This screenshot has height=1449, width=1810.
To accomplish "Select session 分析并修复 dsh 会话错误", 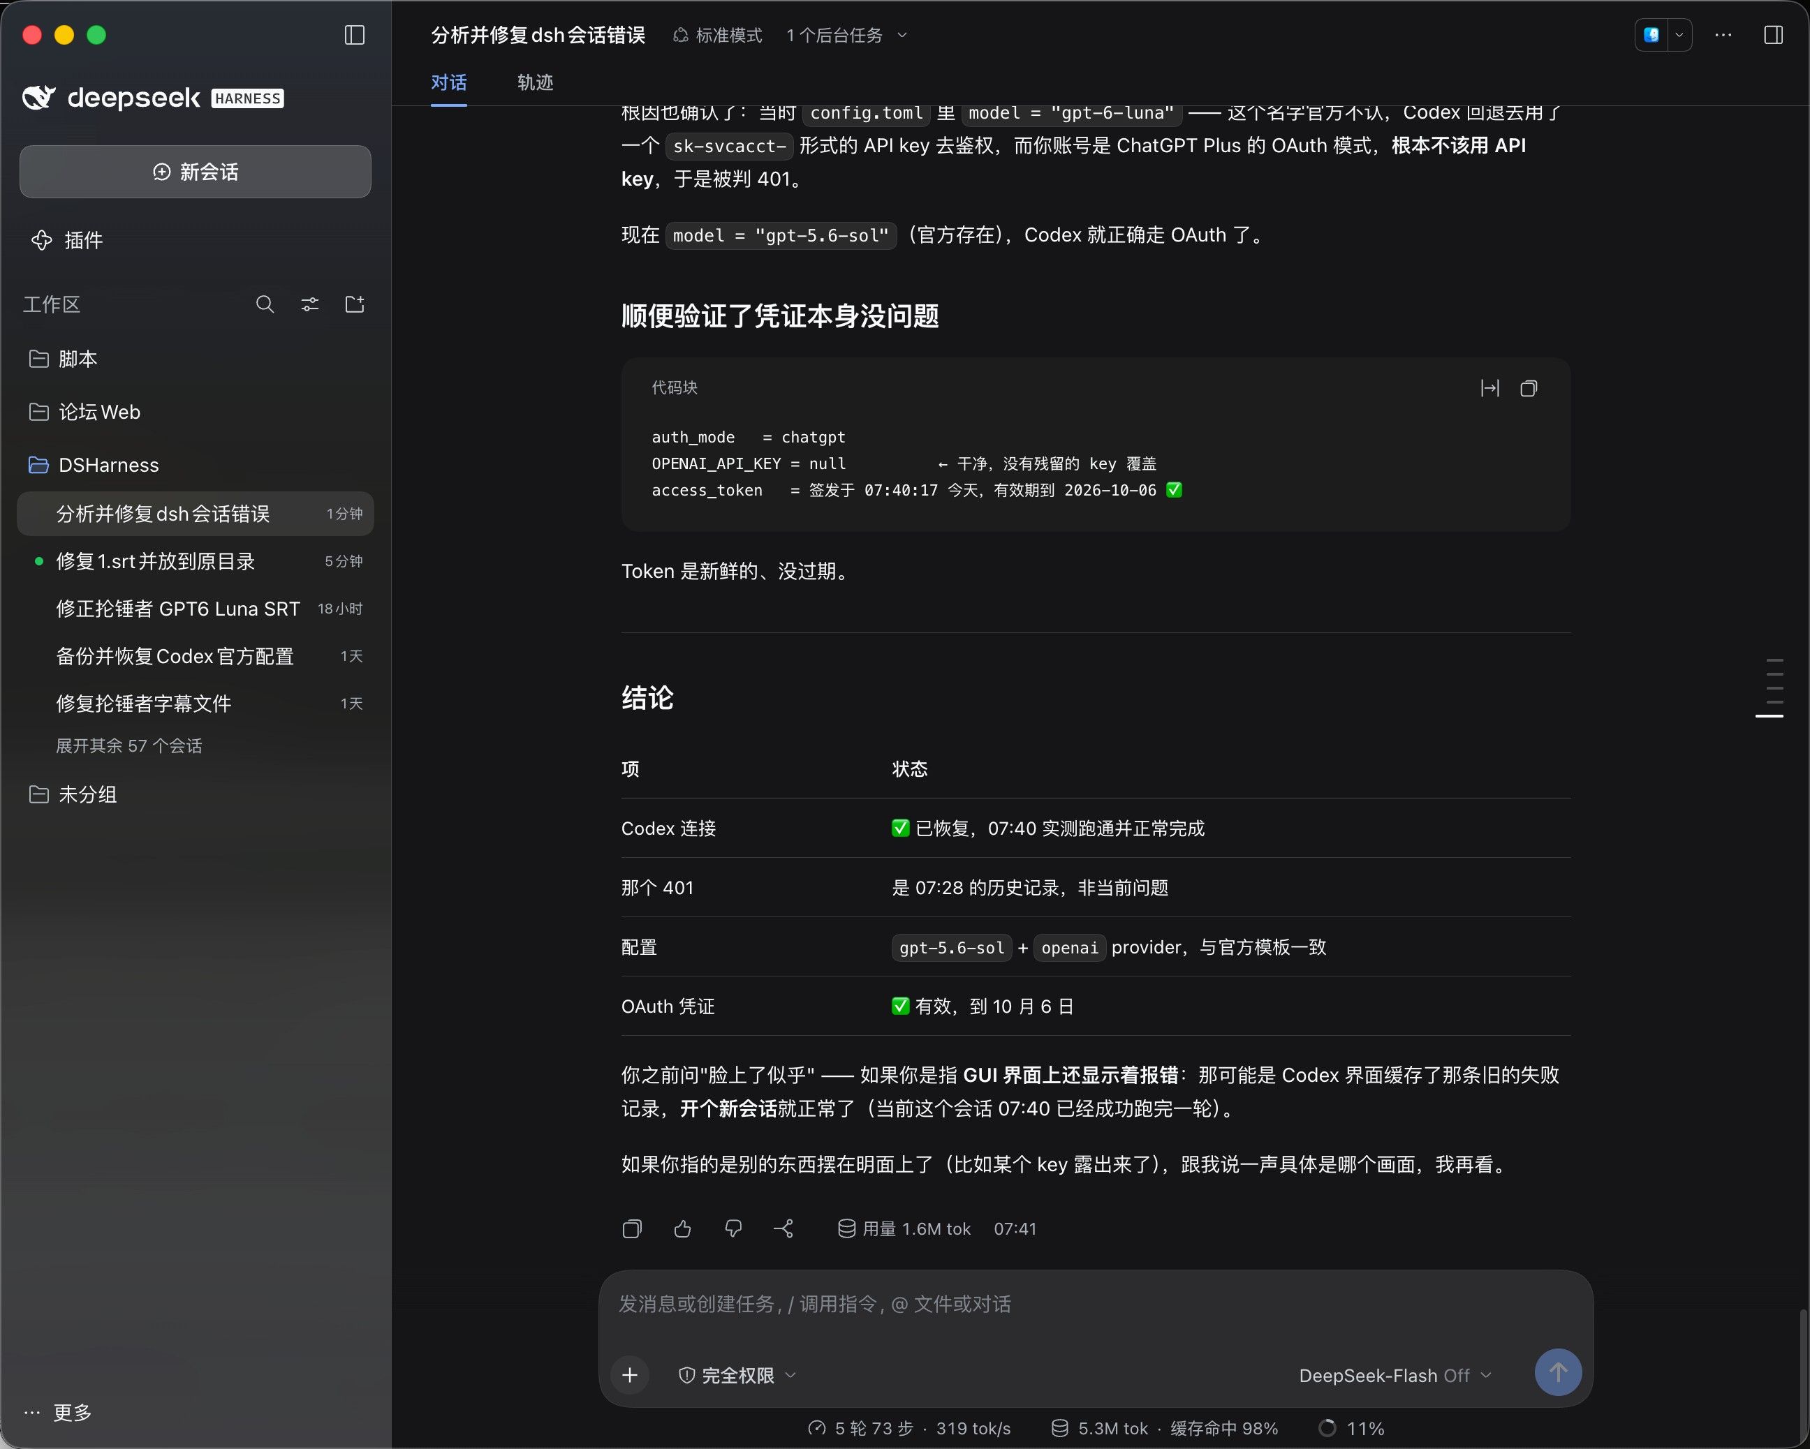I will point(195,514).
